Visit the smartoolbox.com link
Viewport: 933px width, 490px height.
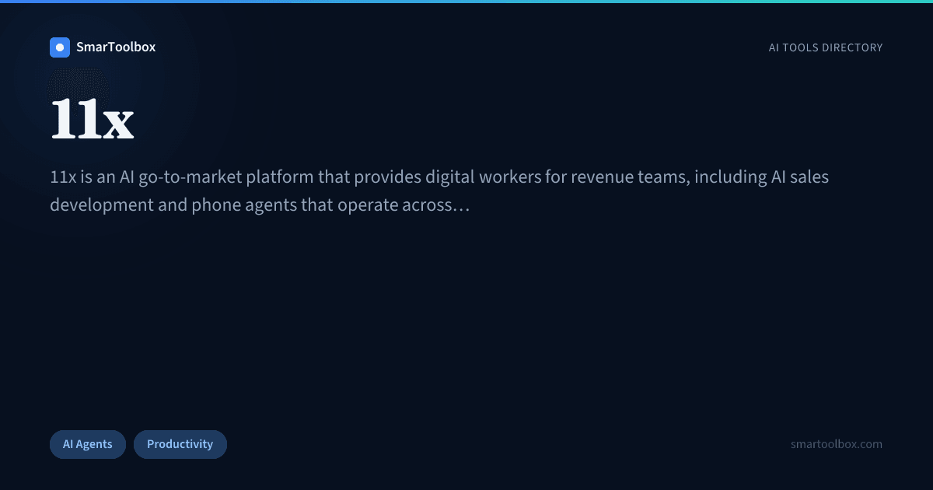[837, 444]
